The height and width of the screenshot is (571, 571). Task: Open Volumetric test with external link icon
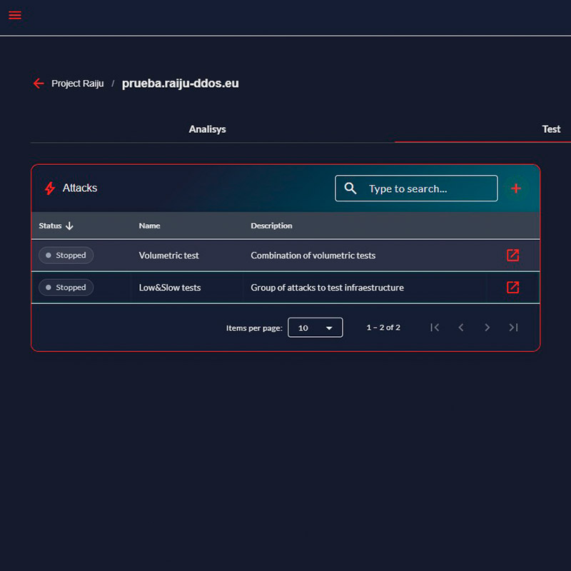(512, 256)
